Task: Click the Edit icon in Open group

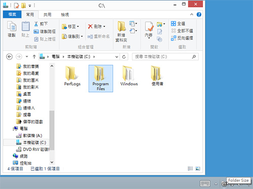Action: tap(159, 32)
